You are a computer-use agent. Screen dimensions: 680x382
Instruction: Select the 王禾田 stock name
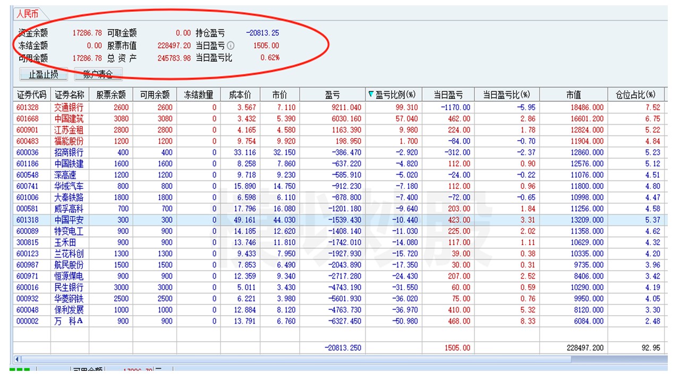(x=65, y=242)
